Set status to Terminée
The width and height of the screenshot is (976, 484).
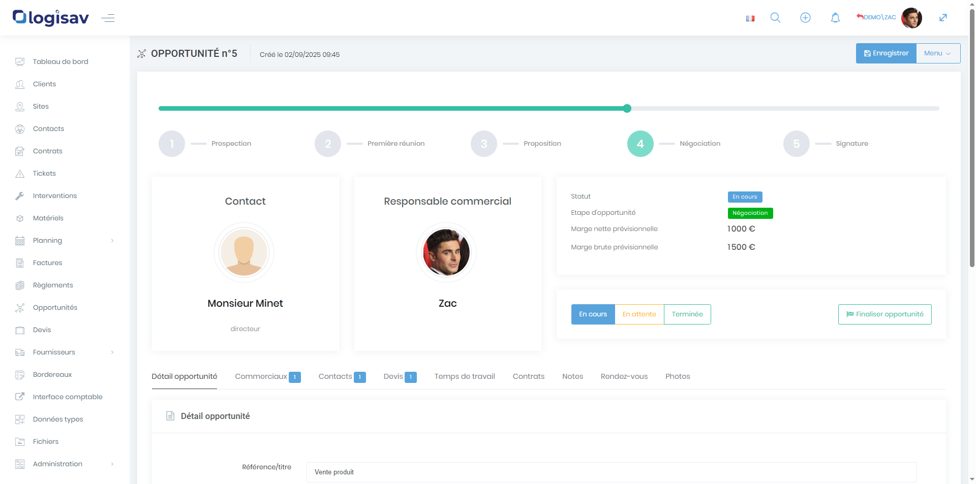click(x=687, y=314)
